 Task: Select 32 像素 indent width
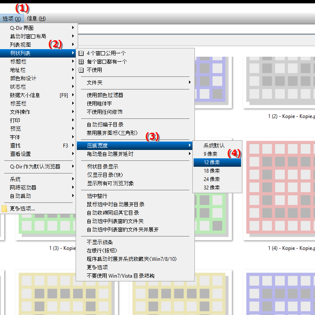[218, 188]
